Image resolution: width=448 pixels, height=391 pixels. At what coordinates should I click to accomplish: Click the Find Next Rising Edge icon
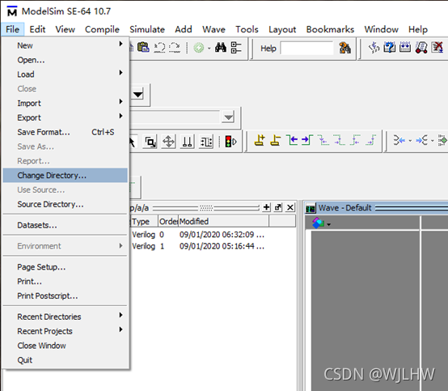tap(371, 140)
